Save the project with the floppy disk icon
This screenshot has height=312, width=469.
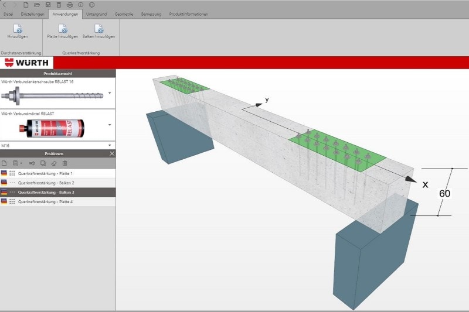click(x=48, y=5)
